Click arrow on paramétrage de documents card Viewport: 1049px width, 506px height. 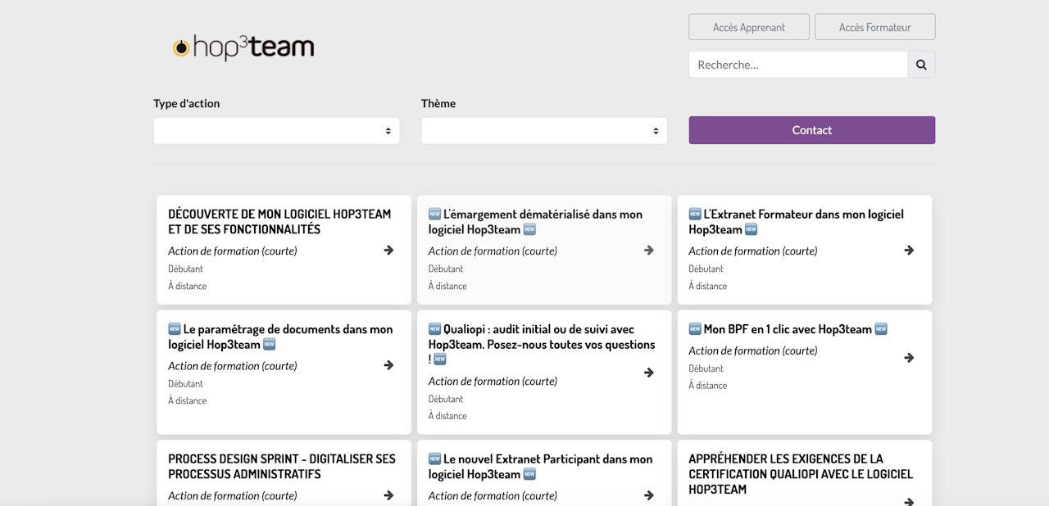pyautogui.click(x=388, y=365)
